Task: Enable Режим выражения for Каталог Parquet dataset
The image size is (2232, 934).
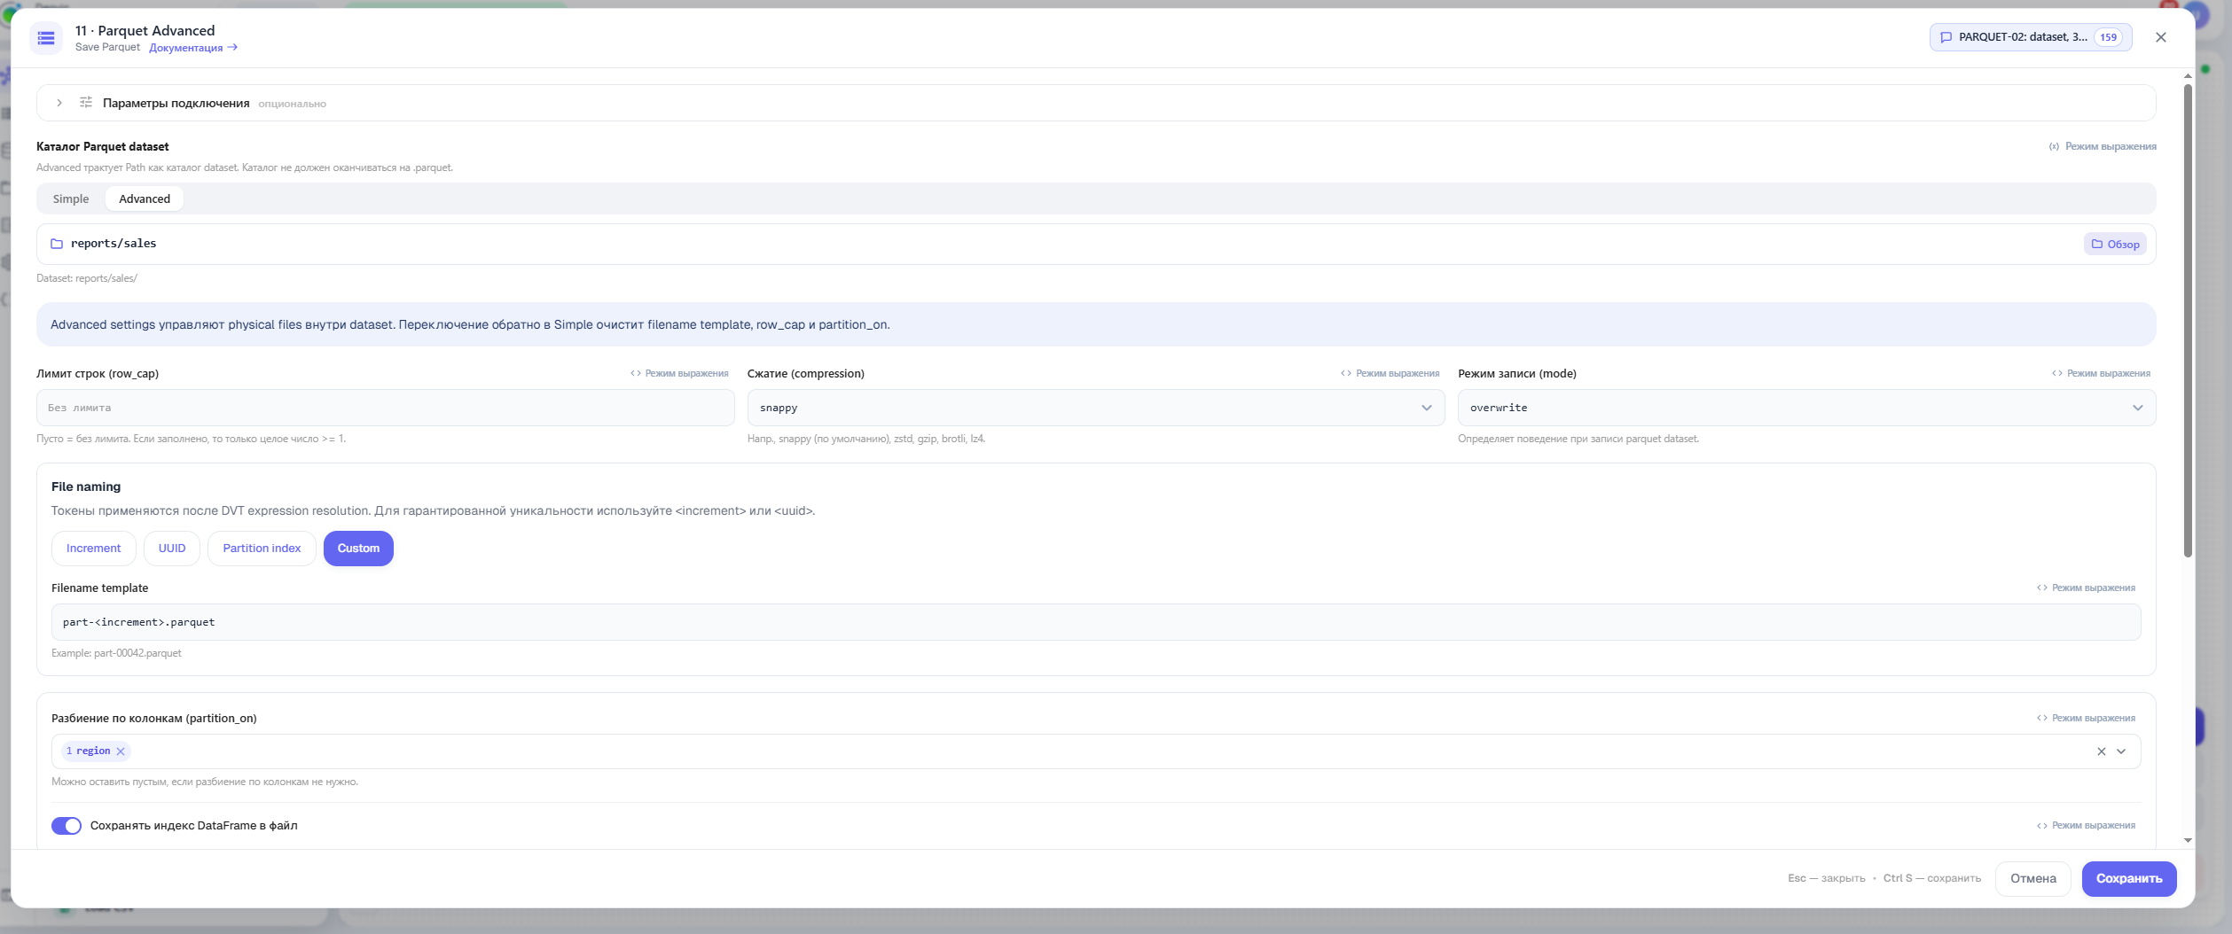Action: (x=2103, y=146)
